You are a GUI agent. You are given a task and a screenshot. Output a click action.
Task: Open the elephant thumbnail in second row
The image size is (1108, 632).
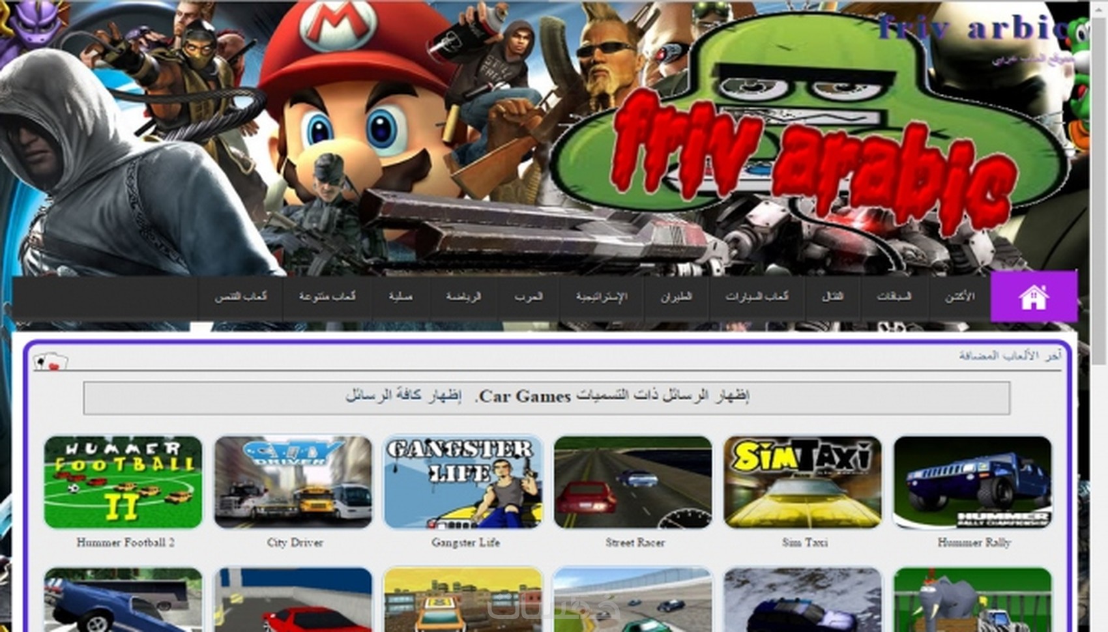(973, 599)
